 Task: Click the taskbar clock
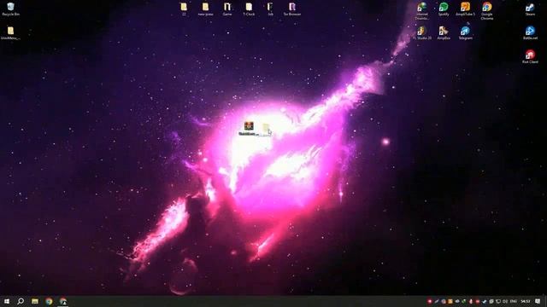click(x=526, y=301)
